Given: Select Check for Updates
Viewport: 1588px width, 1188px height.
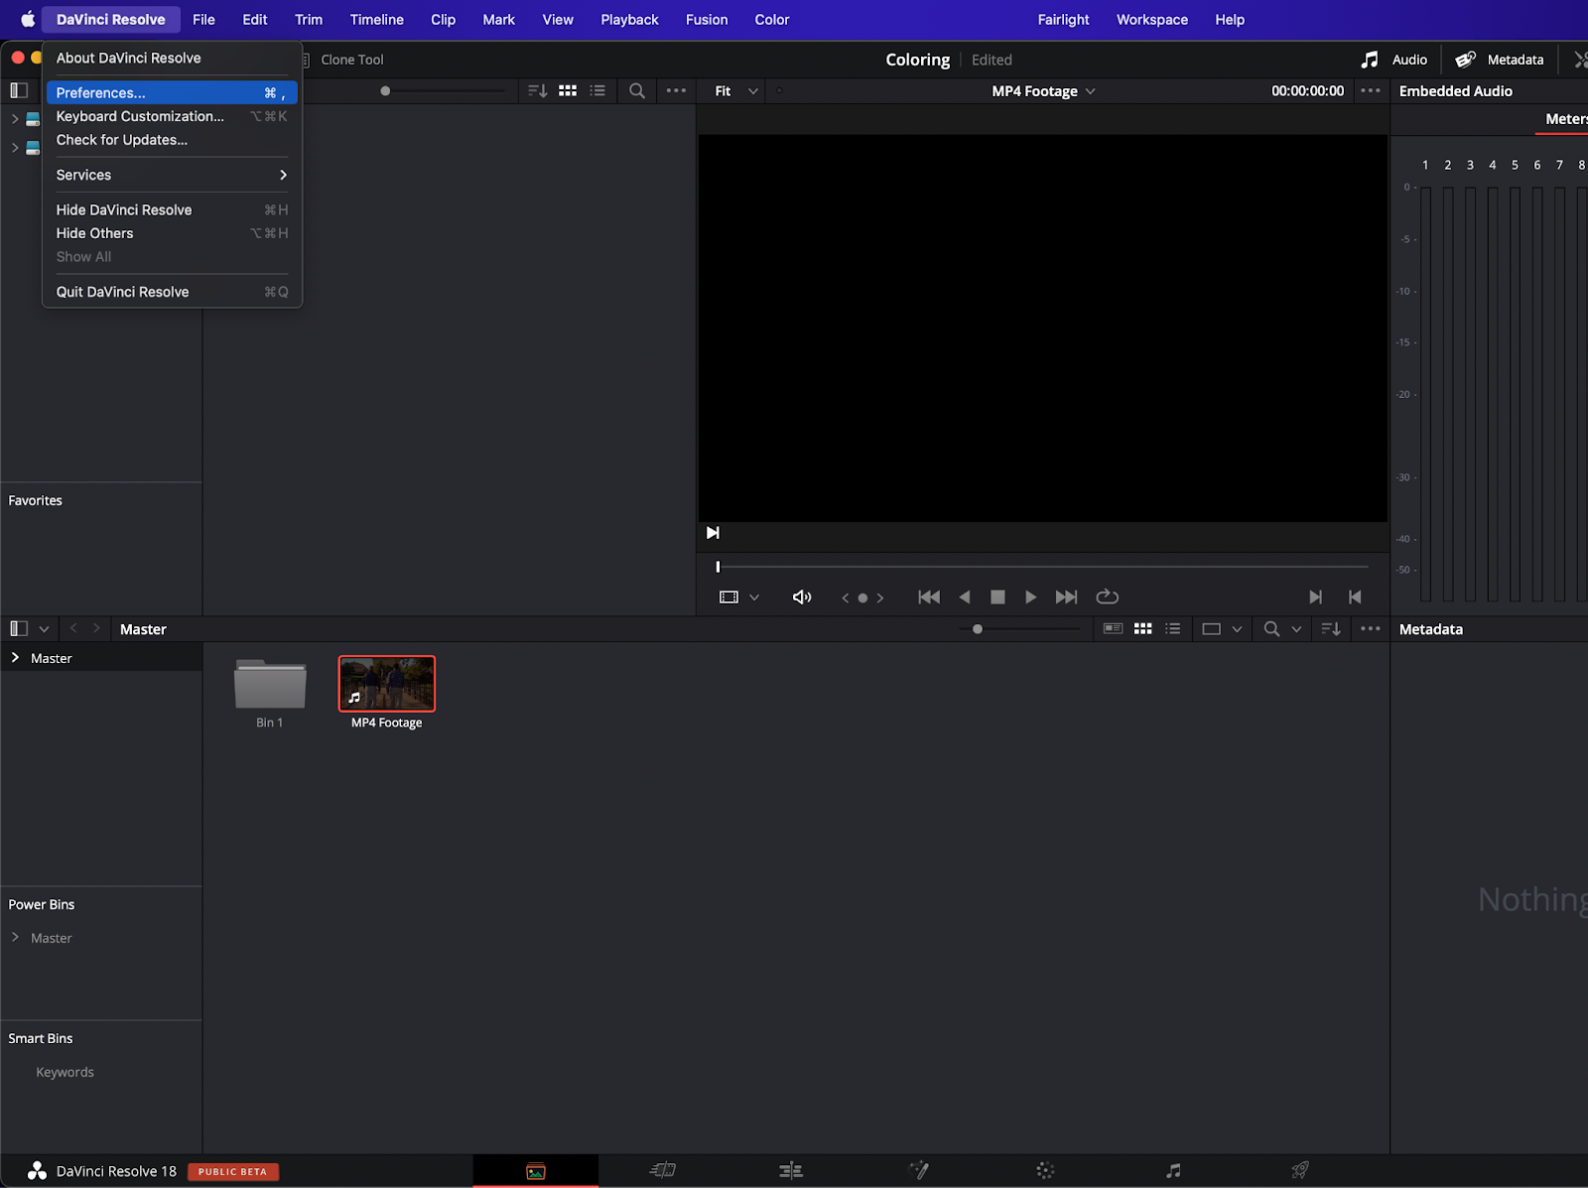Looking at the screenshot, I should pyautogui.click(x=172, y=140).
